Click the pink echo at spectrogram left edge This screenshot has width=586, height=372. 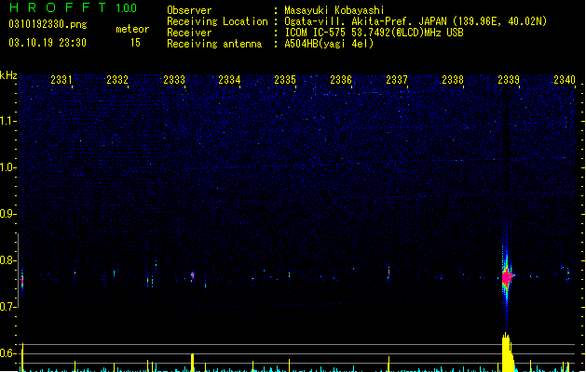tap(22, 281)
